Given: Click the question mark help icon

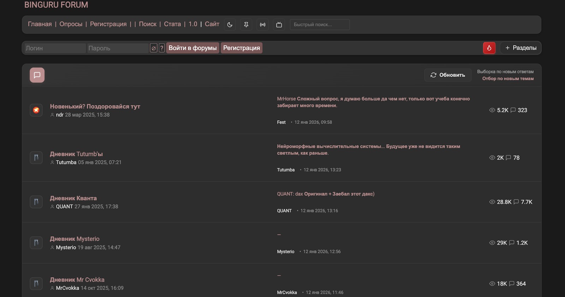Looking at the screenshot, I should (162, 48).
